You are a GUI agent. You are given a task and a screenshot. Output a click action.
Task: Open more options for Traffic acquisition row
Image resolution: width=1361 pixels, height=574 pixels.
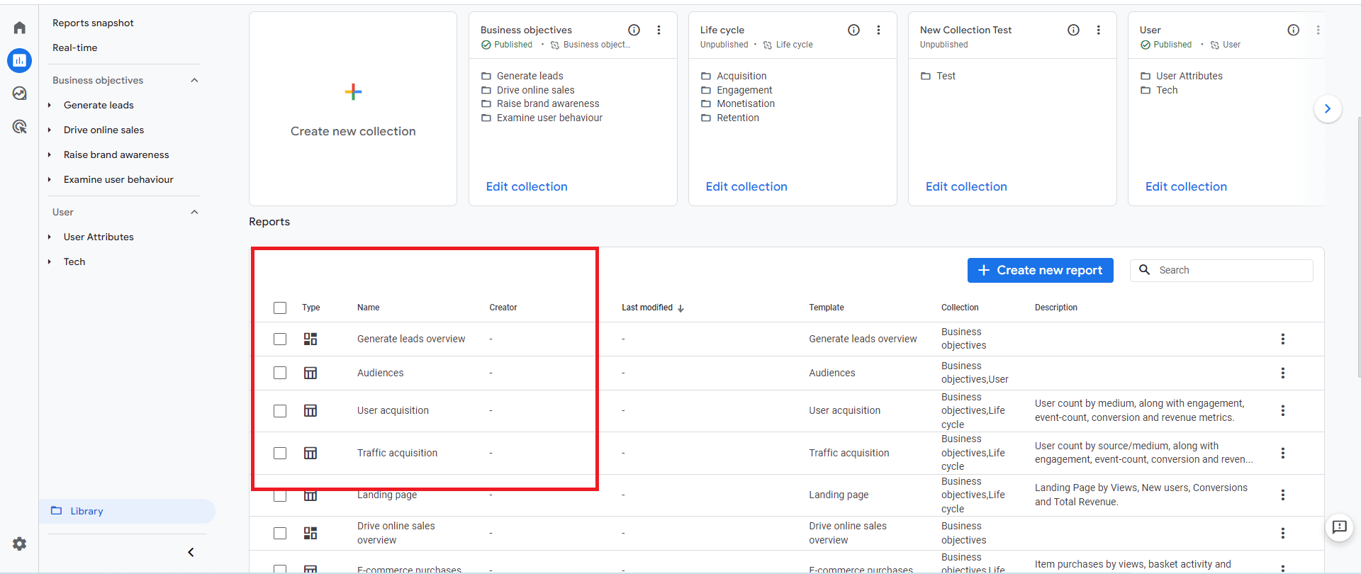1282,453
